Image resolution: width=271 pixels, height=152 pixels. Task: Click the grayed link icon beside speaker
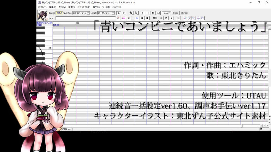[178, 18]
